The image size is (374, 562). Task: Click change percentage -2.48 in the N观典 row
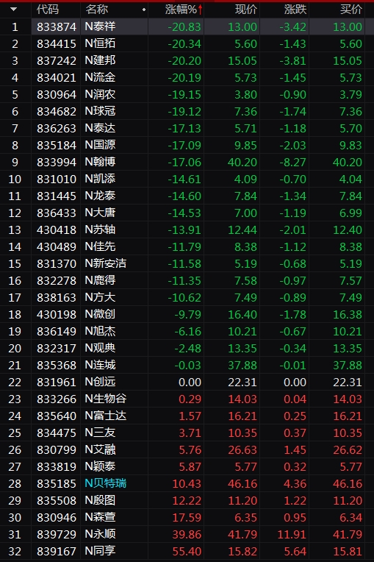[x=188, y=348]
